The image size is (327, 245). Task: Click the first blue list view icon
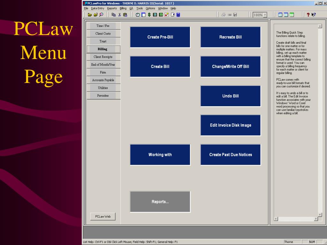[x=280, y=15]
